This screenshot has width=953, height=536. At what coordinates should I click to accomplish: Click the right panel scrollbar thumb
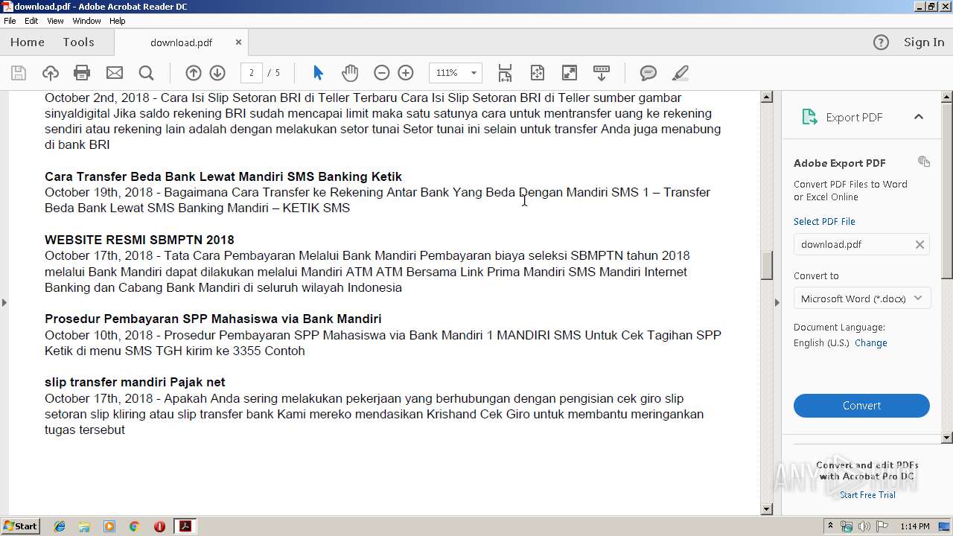click(x=947, y=191)
